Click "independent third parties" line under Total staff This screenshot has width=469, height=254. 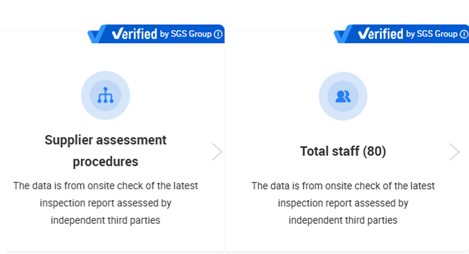click(x=343, y=220)
